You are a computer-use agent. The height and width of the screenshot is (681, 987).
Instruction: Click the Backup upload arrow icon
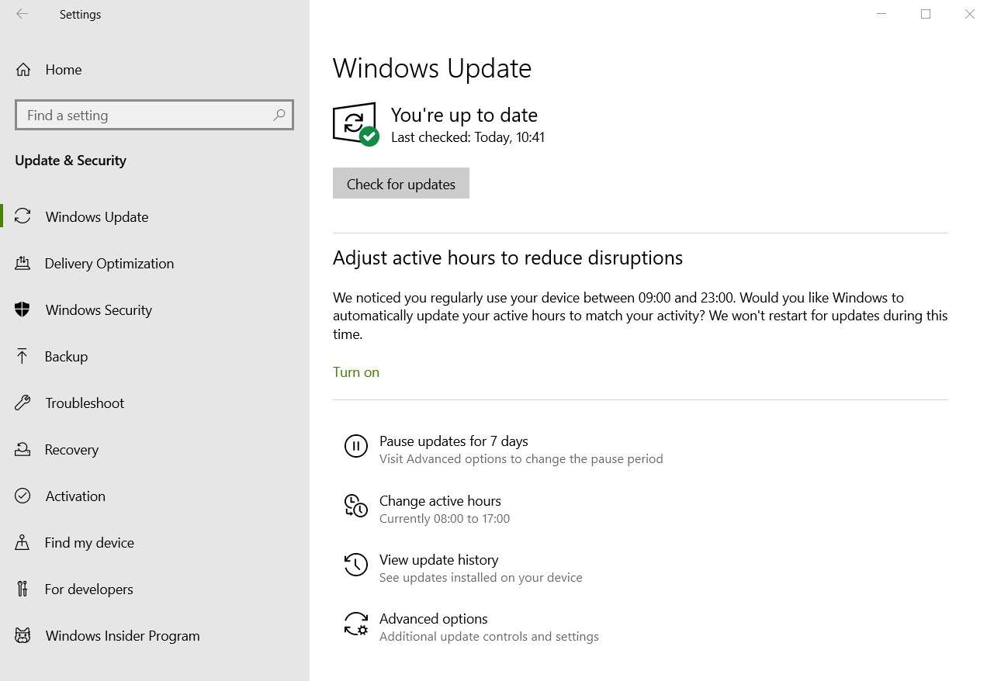click(23, 356)
